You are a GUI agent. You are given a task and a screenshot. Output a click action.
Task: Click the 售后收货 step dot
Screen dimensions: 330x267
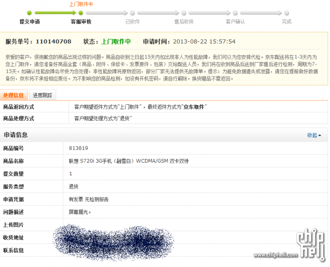(x=184, y=13)
